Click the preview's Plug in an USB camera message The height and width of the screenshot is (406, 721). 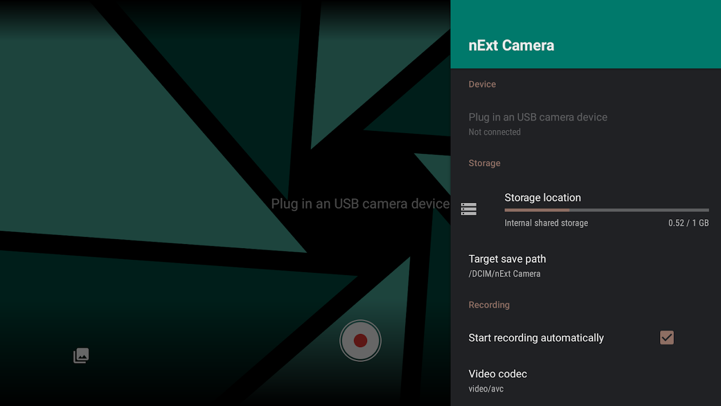pyautogui.click(x=360, y=204)
